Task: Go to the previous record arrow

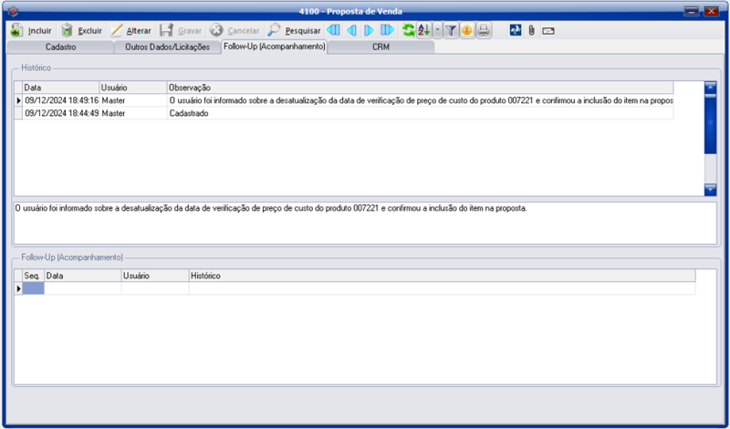Action: pos(351,30)
